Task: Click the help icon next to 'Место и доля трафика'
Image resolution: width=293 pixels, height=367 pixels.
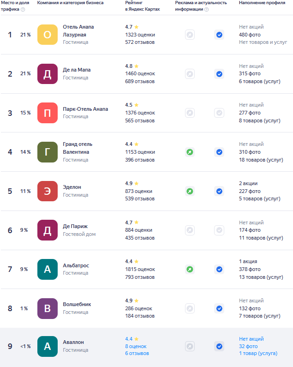Action: (x=23, y=9)
